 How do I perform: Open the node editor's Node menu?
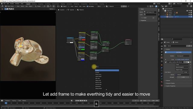(84, 6)
